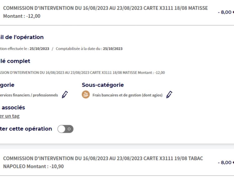Image resolution: width=234 pixels, height=179 pixels.
Task: Click 'Frais bancaires et de gestion' sub-category text
Action: 127,95
